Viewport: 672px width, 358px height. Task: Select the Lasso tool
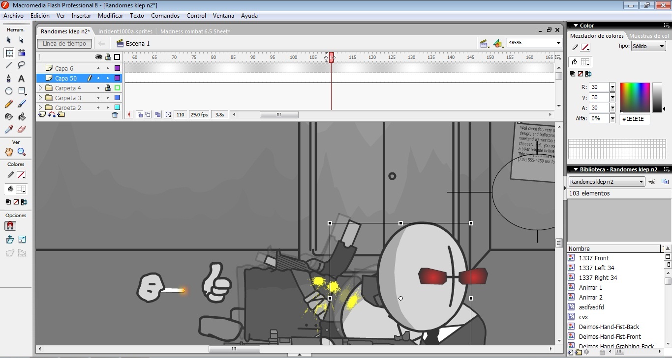(x=22, y=65)
